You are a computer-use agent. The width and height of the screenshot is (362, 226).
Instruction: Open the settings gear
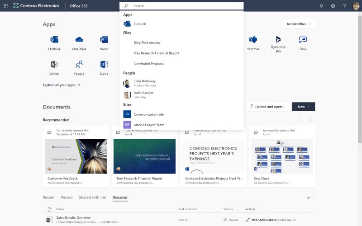pos(333,6)
